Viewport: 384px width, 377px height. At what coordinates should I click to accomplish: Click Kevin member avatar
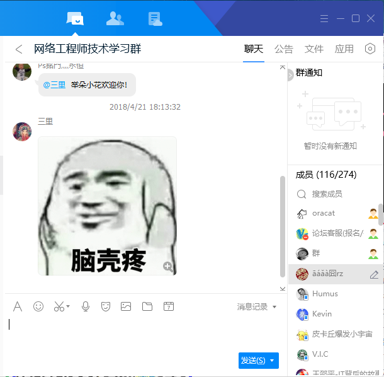302,315
